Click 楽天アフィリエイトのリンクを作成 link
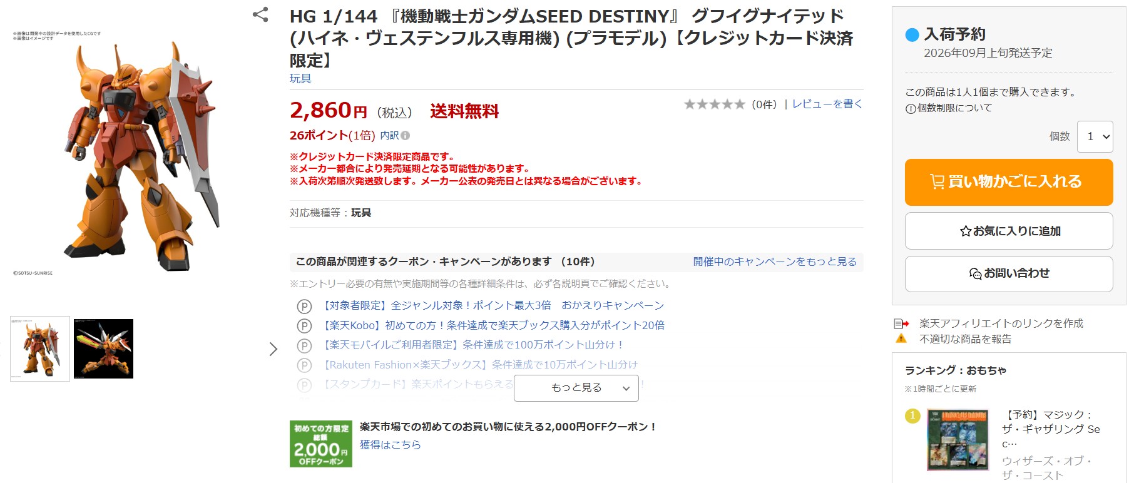This screenshot has width=1144, height=483. pyautogui.click(x=1001, y=323)
